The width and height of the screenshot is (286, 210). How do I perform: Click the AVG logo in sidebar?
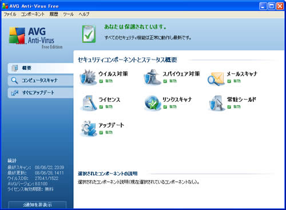(x=35, y=38)
